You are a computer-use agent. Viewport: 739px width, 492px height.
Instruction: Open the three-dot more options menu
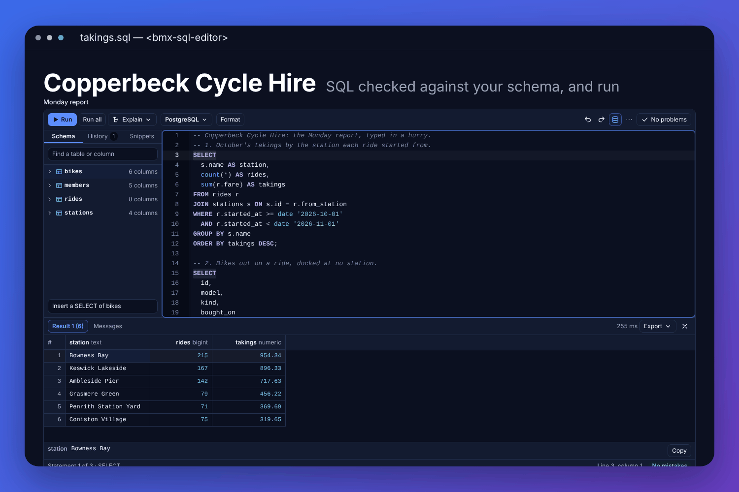[629, 120]
